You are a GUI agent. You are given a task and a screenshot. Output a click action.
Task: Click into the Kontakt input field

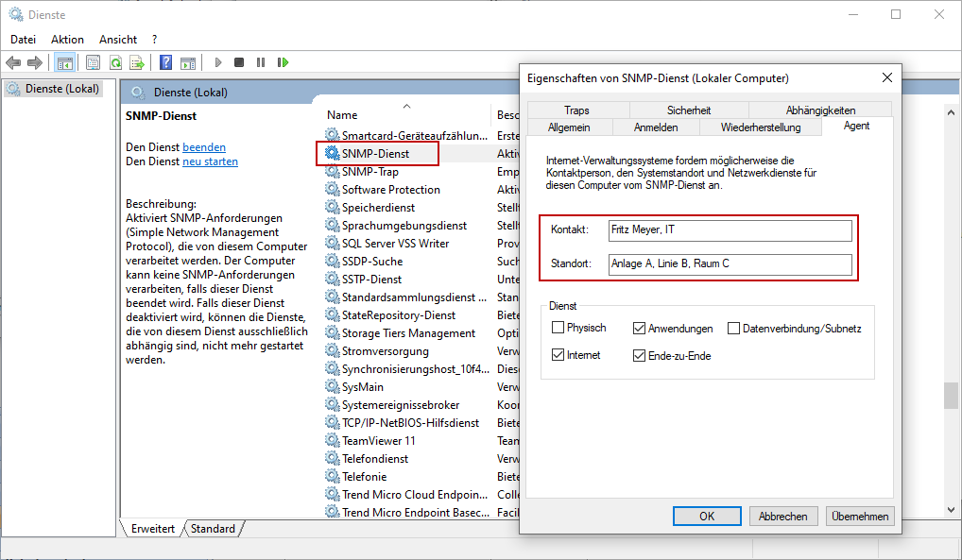[730, 230]
